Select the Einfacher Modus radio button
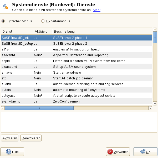The image size is (158, 158). 3,21
